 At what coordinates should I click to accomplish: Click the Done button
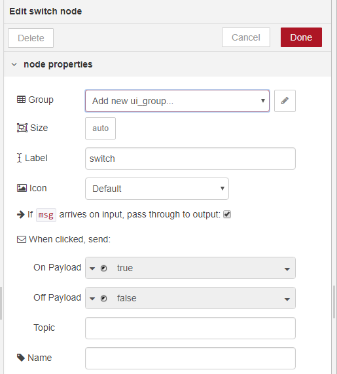(x=301, y=37)
